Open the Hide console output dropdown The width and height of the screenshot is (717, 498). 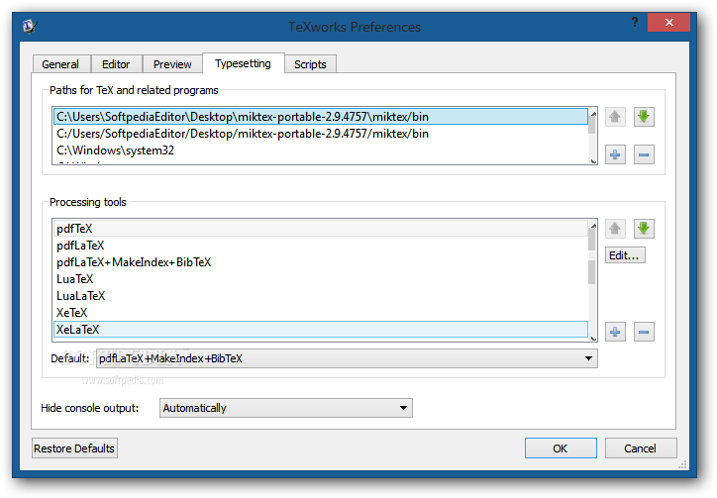(286, 408)
